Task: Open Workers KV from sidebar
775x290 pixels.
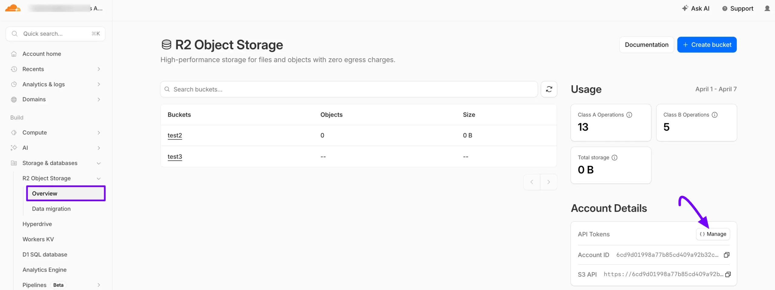Action: (x=38, y=239)
